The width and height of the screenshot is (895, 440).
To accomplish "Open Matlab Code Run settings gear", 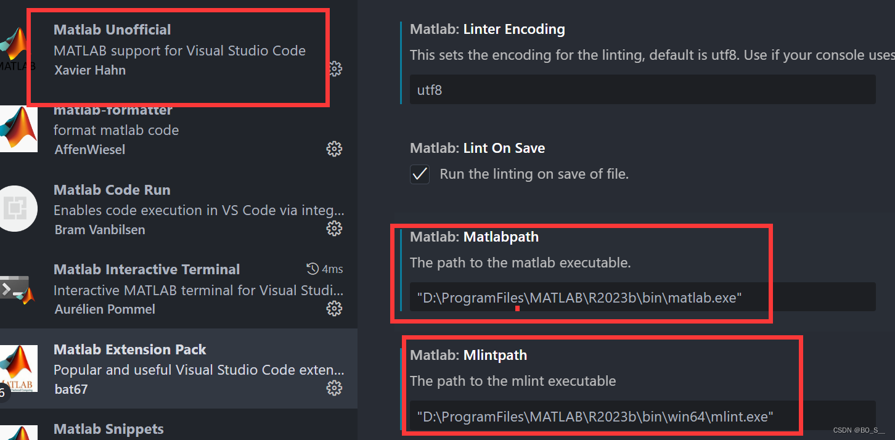I will 334,229.
